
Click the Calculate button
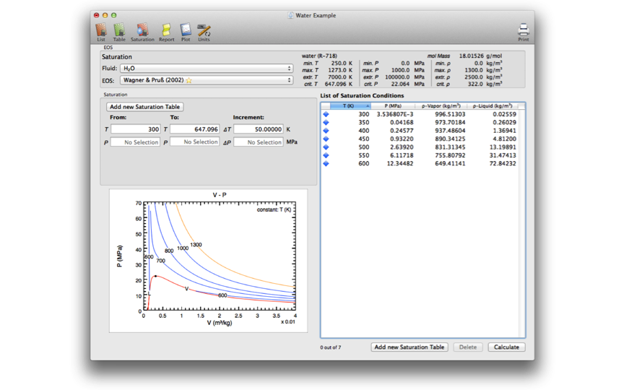[506, 347]
